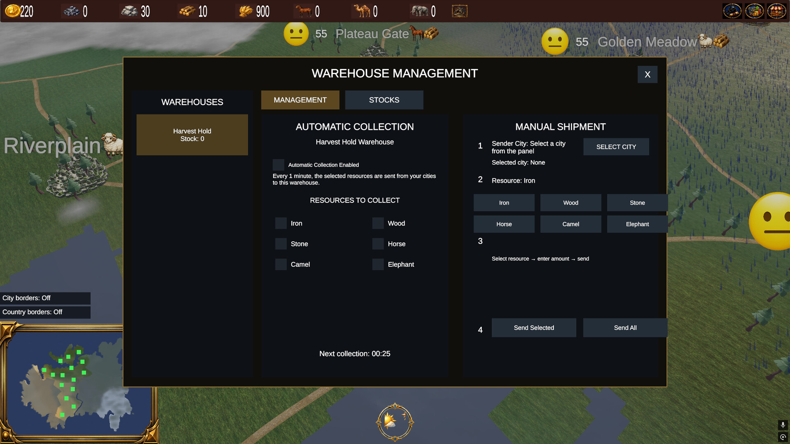Choose Stone for manual shipment
The width and height of the screenshot is (790, 444).
point(637,203)
